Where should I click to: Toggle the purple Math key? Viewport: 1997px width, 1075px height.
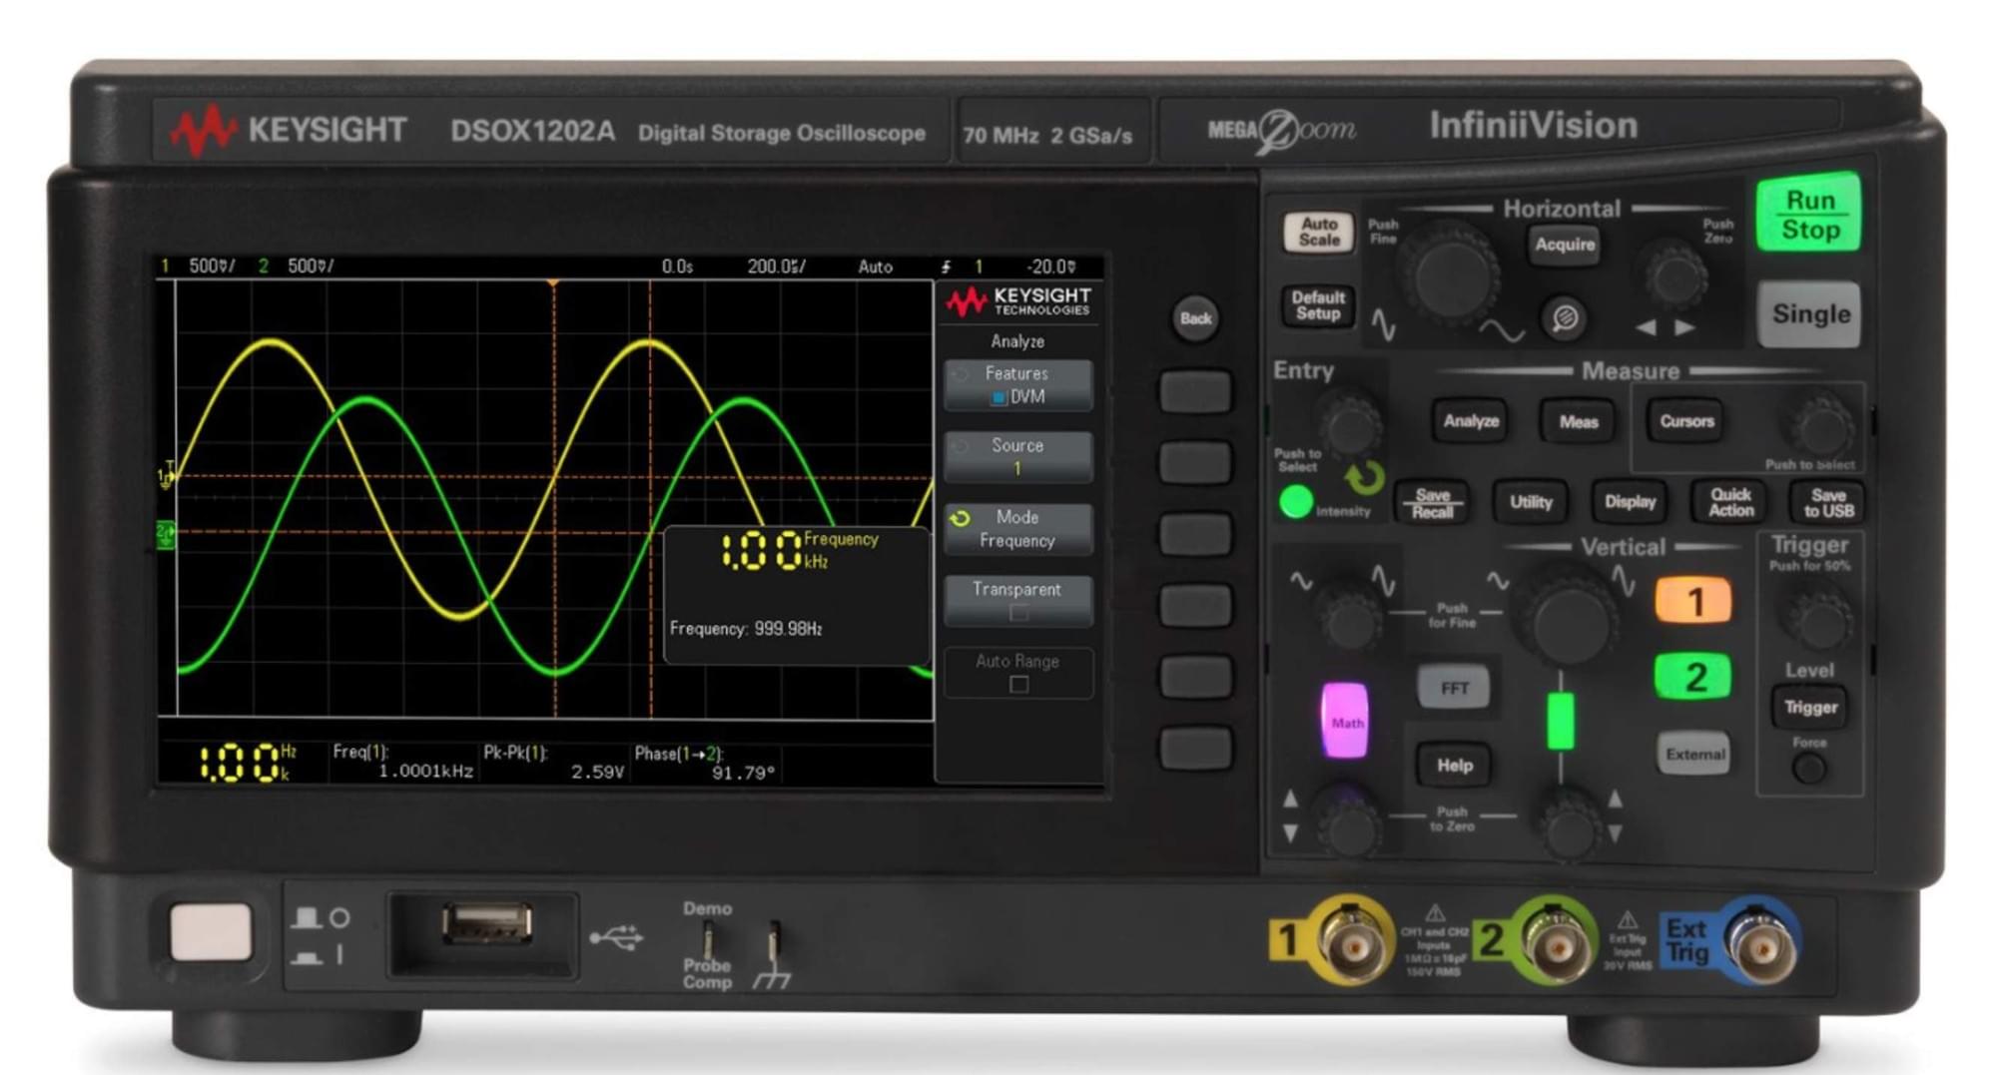1345,722
